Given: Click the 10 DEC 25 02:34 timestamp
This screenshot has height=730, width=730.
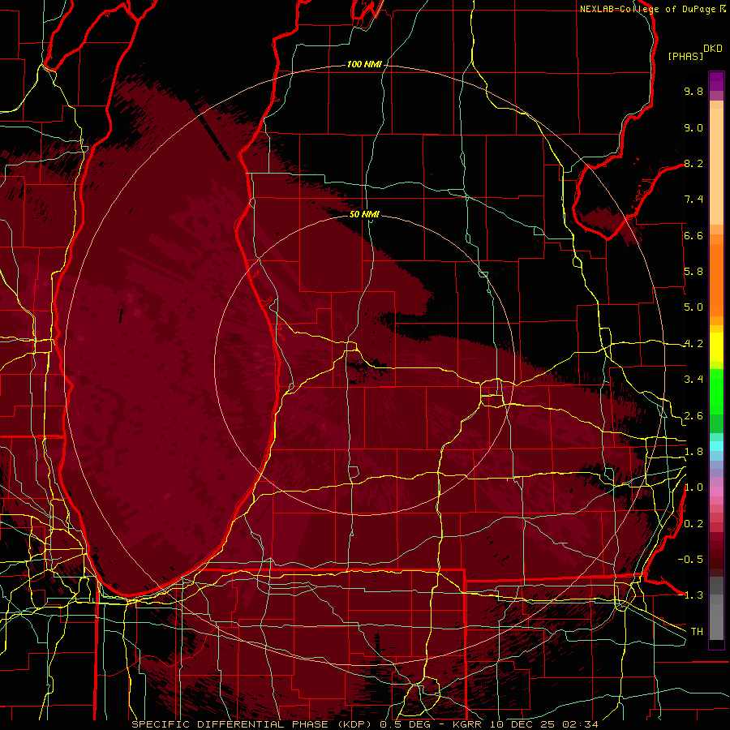Looking at the screenshot, I should 543,724.
